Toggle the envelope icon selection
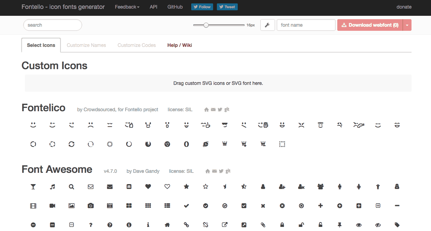The image size is (431, 231). pyautogui.click(x=90, y=187)
